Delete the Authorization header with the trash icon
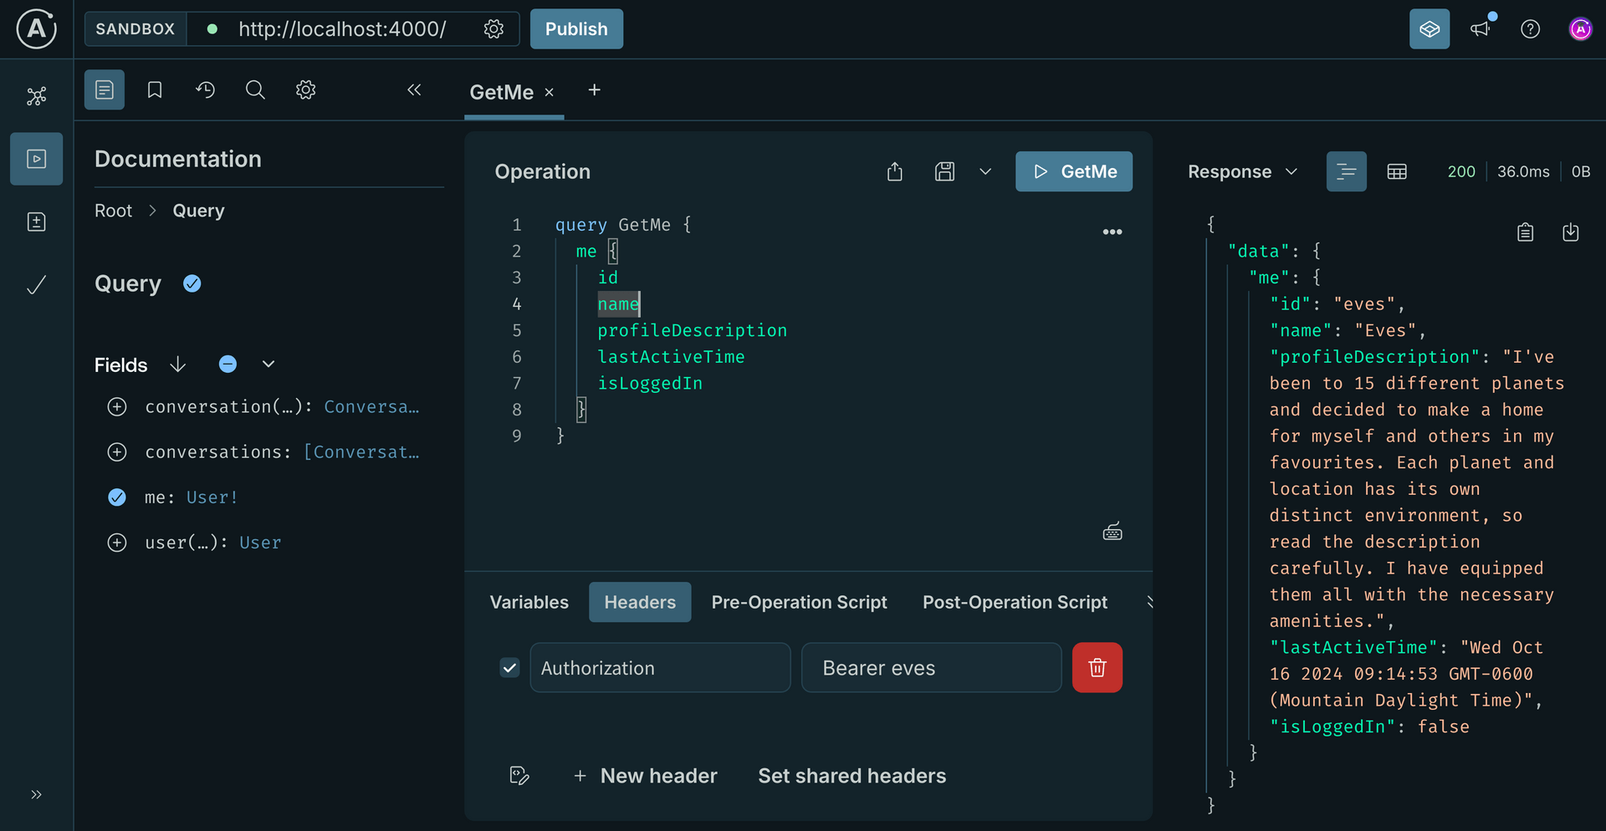Viewport: 1606px width, 831px height. click(x=1097, y=667)
